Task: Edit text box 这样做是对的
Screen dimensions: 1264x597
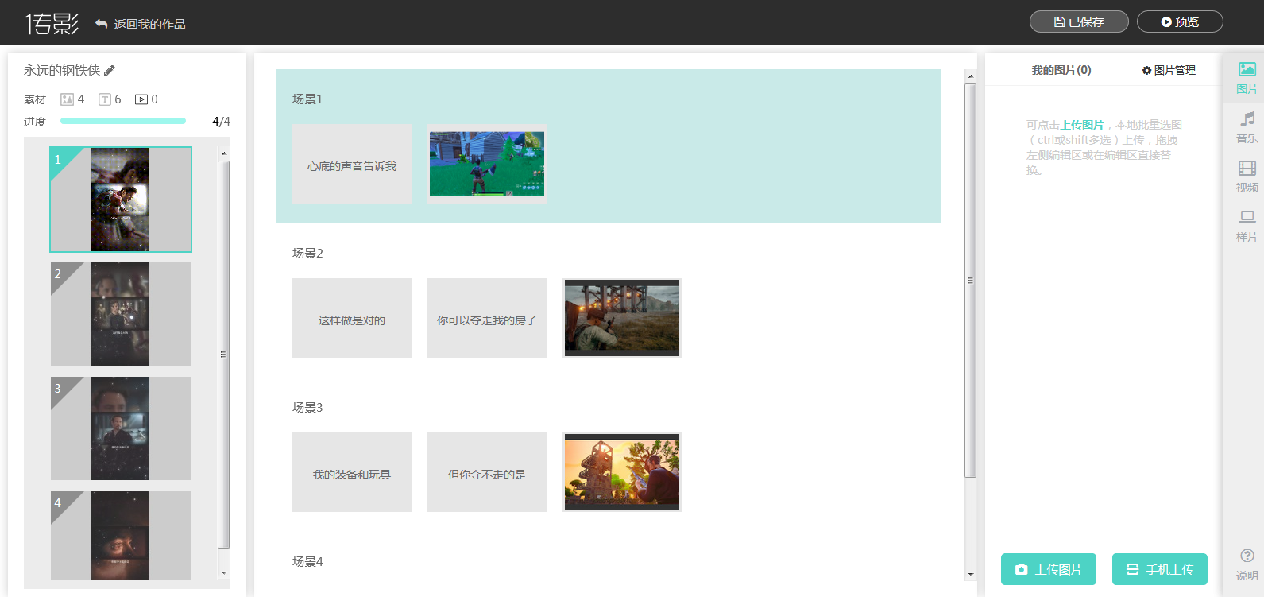Action: [x=352, y=318]
